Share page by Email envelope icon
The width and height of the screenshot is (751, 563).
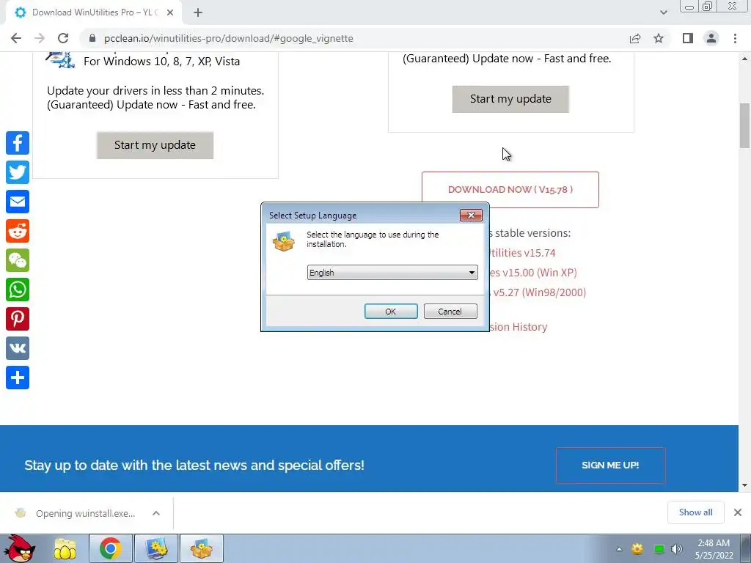(x=18, y=202)
